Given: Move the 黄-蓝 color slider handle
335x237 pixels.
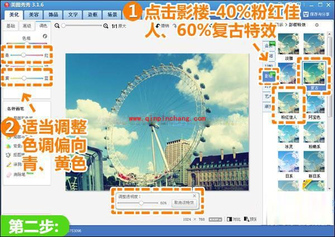Looking at the screenshot, I should click(24, 78).
